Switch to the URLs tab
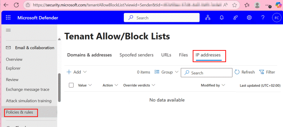The width and height of the screenshot is (283, 127). (x=166, y=55)
